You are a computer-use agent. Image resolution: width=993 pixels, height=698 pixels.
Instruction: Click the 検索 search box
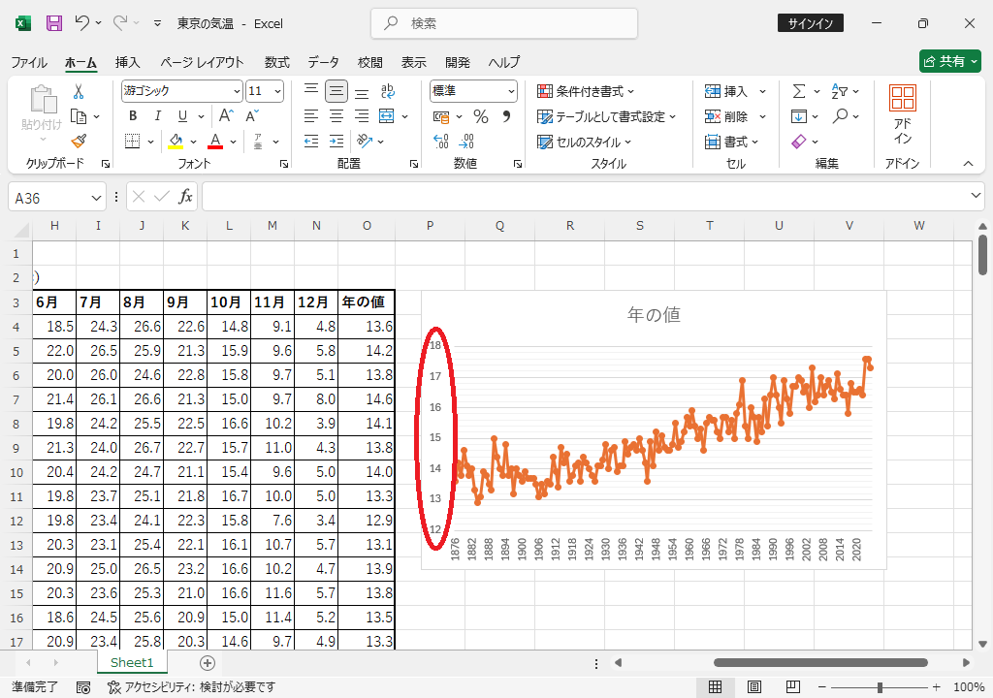(504, 23)
